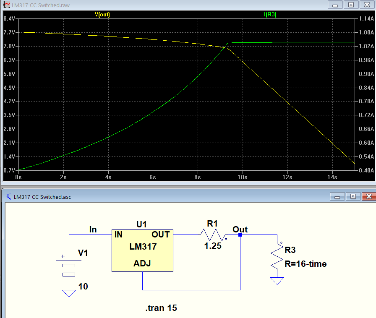Click the 'U1' reference designator
Image resolution: width=376 pixels, height=318 pixels.
tap(141, 224)
